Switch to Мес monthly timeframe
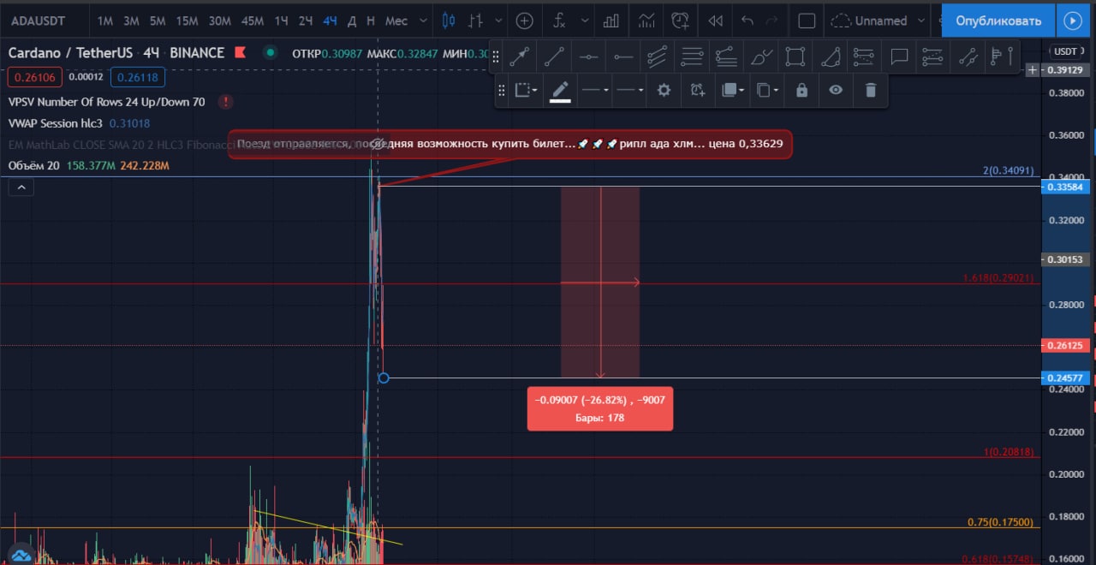 pos(396,21)
